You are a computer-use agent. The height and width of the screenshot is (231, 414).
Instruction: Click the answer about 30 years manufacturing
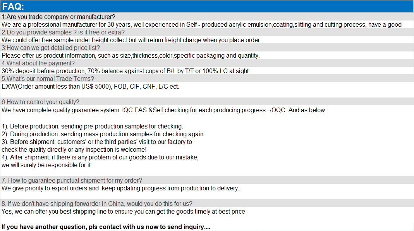coord(201,24)
